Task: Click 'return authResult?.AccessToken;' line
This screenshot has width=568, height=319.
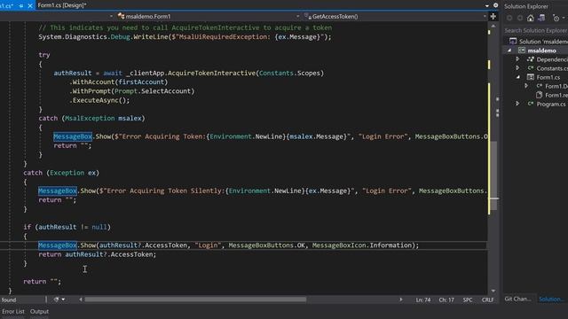Action: [98, 254]
